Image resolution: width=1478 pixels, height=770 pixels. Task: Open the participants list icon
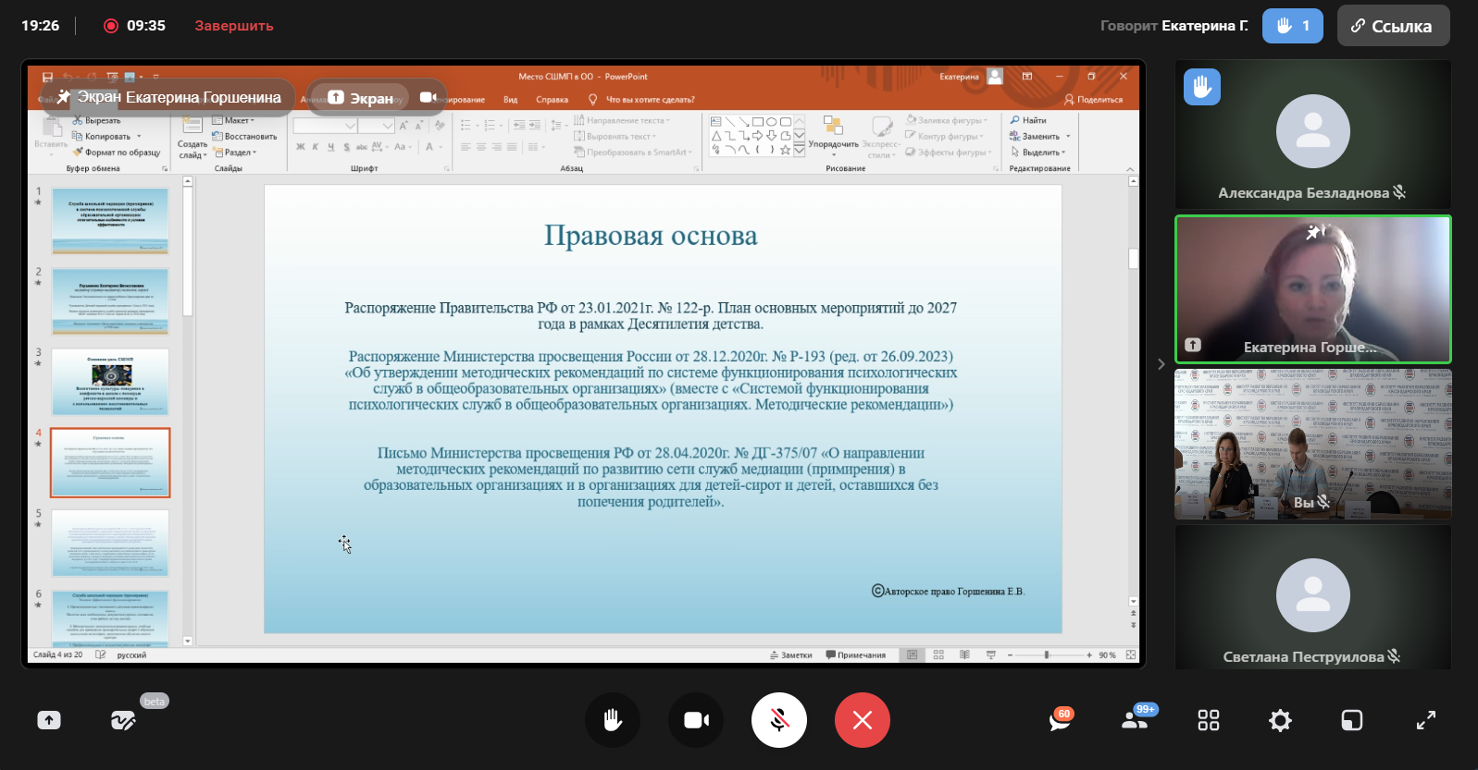pos(1135,720)
